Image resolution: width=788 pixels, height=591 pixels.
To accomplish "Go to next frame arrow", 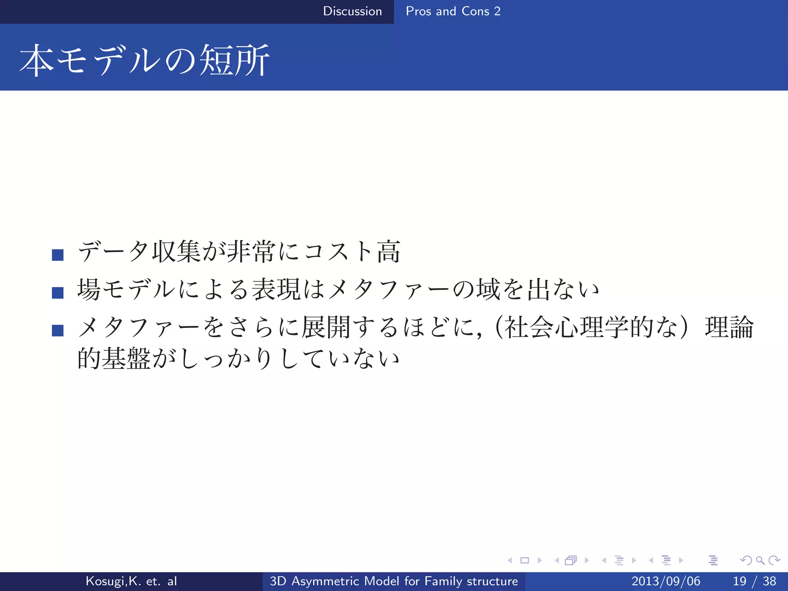I will coord(587,561).
